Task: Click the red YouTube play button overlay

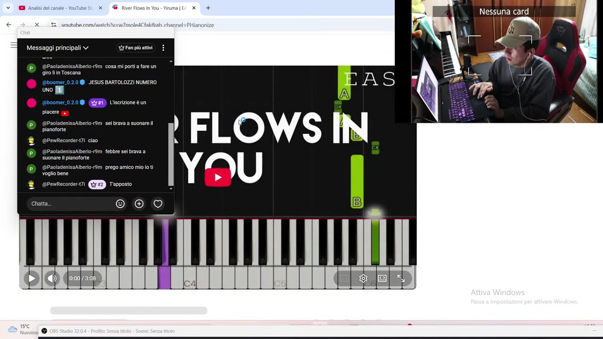Action: point(218,178)
